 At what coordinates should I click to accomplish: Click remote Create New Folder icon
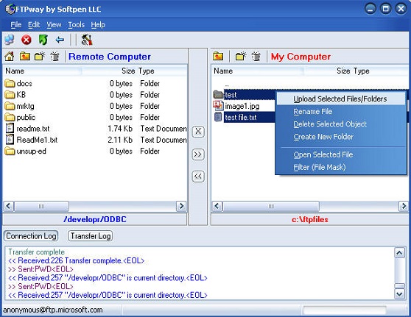[40, 57]
